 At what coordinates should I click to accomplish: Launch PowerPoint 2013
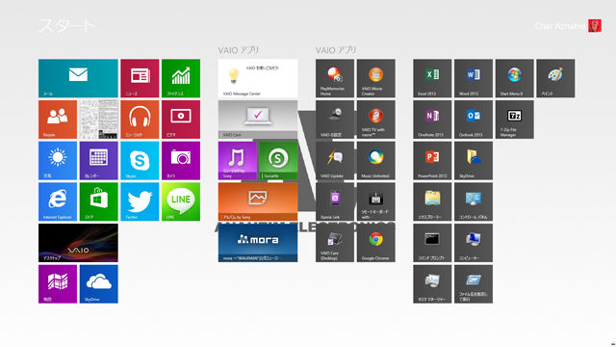pyautogui.click(x=432, y=161)
